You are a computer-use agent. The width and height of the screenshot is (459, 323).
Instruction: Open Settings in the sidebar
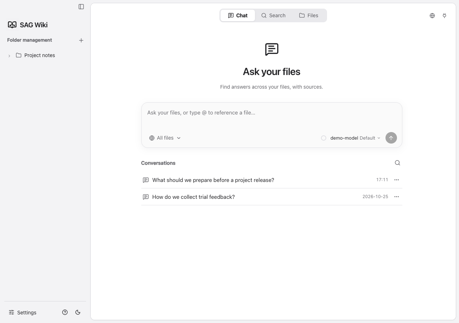23,312
